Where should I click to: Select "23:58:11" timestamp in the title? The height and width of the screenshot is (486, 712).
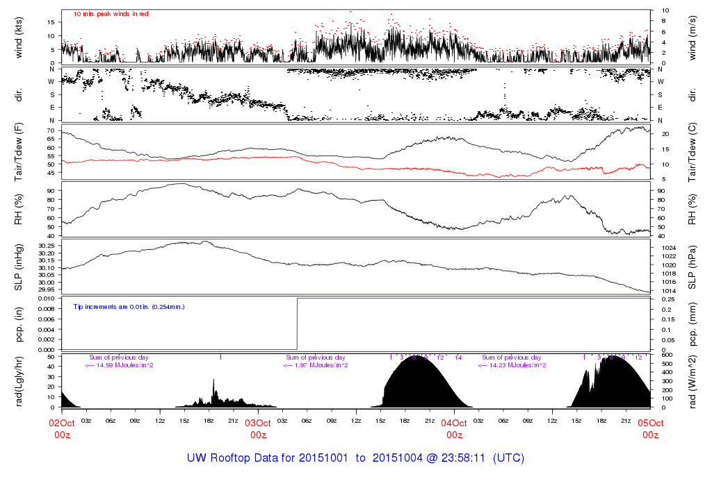(462, 458)
